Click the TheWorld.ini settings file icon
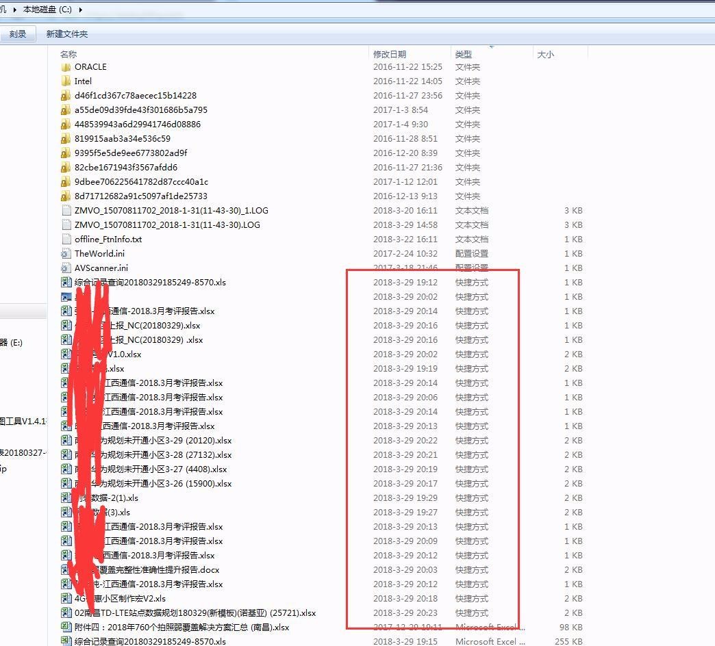 tap(66, 253)
